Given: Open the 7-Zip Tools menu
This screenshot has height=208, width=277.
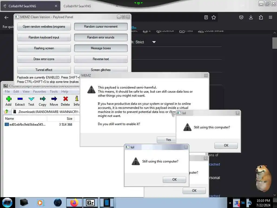Looking at the screenshot, I should coord(54,92).
